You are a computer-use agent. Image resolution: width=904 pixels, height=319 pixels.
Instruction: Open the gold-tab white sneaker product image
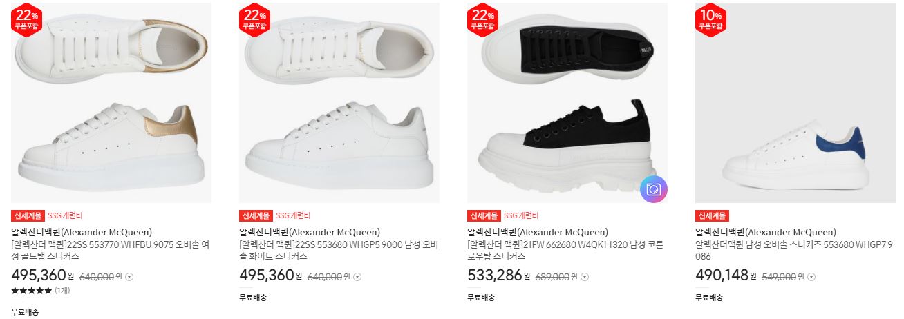(x=111, y=103)
